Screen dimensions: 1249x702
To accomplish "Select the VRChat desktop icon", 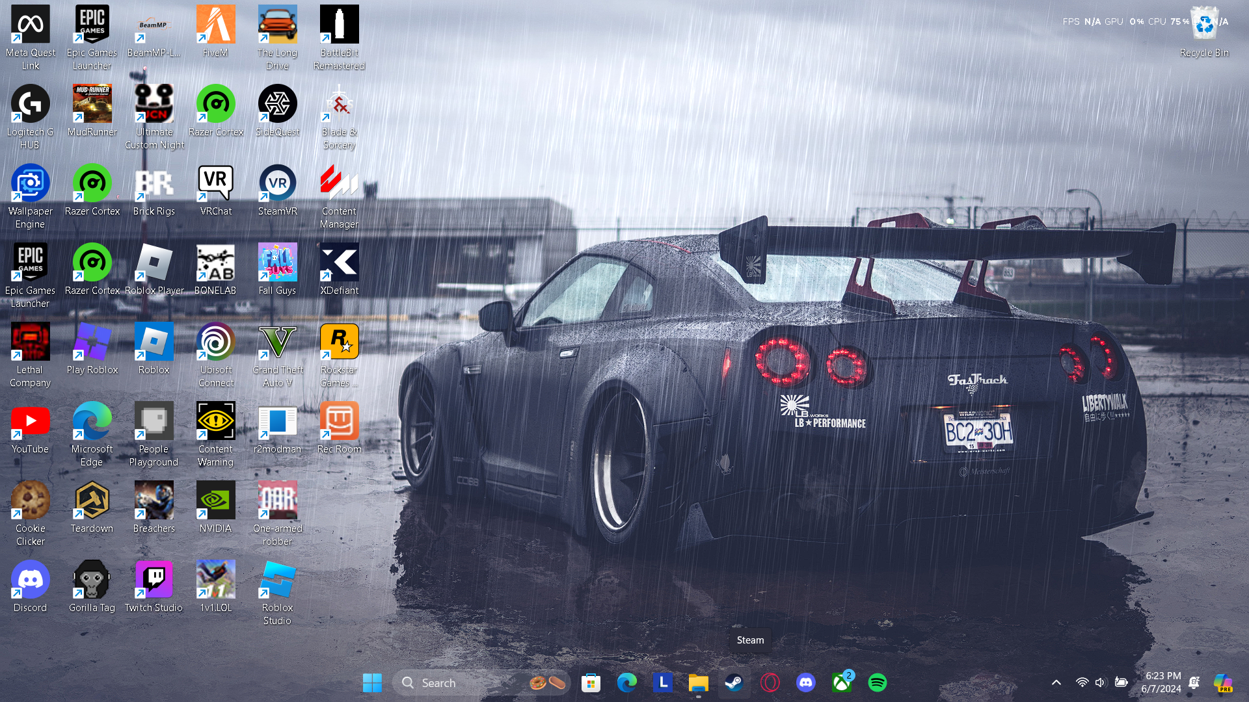I will click(x=215, y=190).
